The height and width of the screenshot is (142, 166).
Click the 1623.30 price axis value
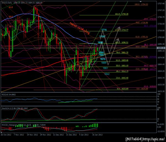point(161,91)
